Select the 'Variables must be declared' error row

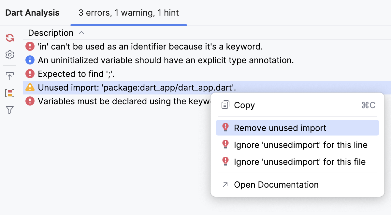tap(98, 101)
